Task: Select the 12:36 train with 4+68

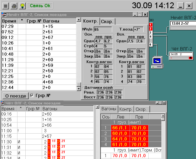Action: pyautogui.click(x=39, y=82)
